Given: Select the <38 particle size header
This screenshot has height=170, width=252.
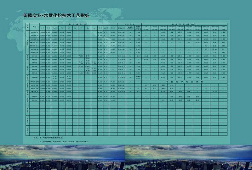Looking at the screenshot, I should click(x=223, y=29).
